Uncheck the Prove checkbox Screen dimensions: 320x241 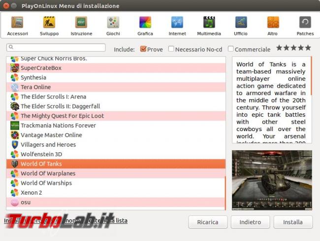coord(143,49)
